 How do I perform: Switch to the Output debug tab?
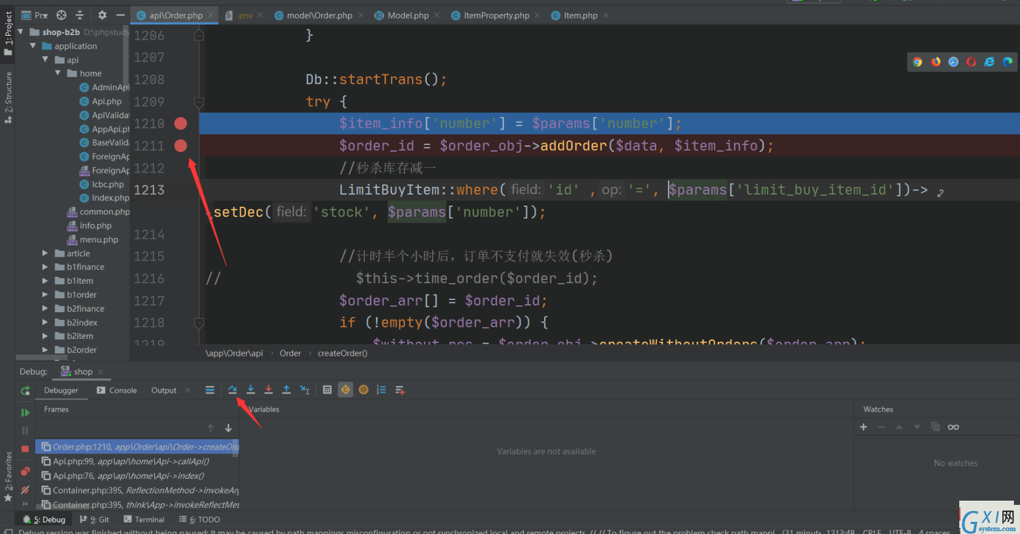point(164,390)
